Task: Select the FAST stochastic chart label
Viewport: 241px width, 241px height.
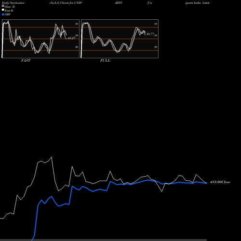Action: tap(26, 61)
